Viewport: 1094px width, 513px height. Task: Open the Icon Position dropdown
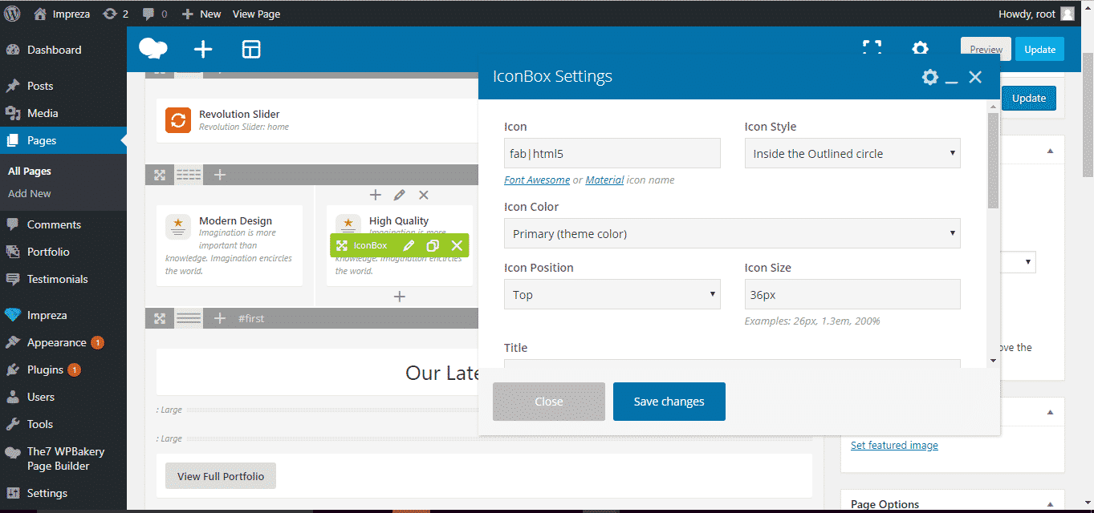[612, 294]
